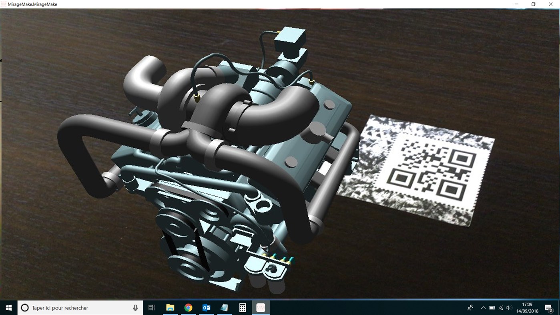
Task: Minimize the MirageMake window
Action: point(516,4)
